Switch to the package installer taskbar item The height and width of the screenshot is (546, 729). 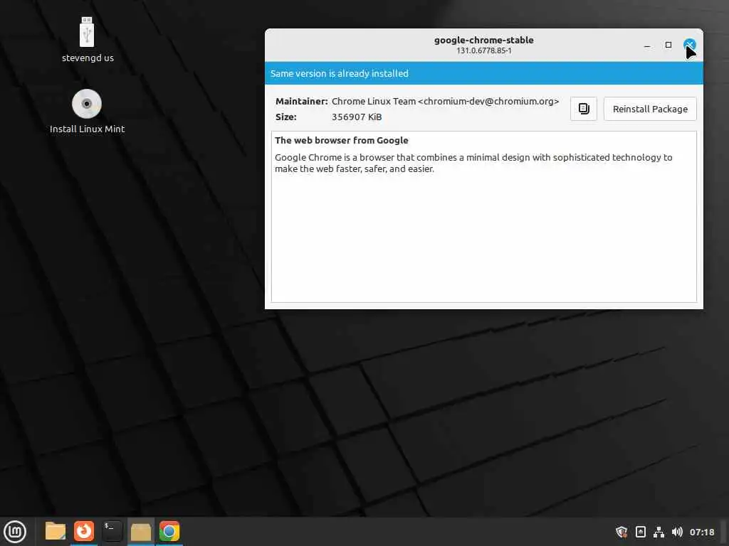pos(140,532)
